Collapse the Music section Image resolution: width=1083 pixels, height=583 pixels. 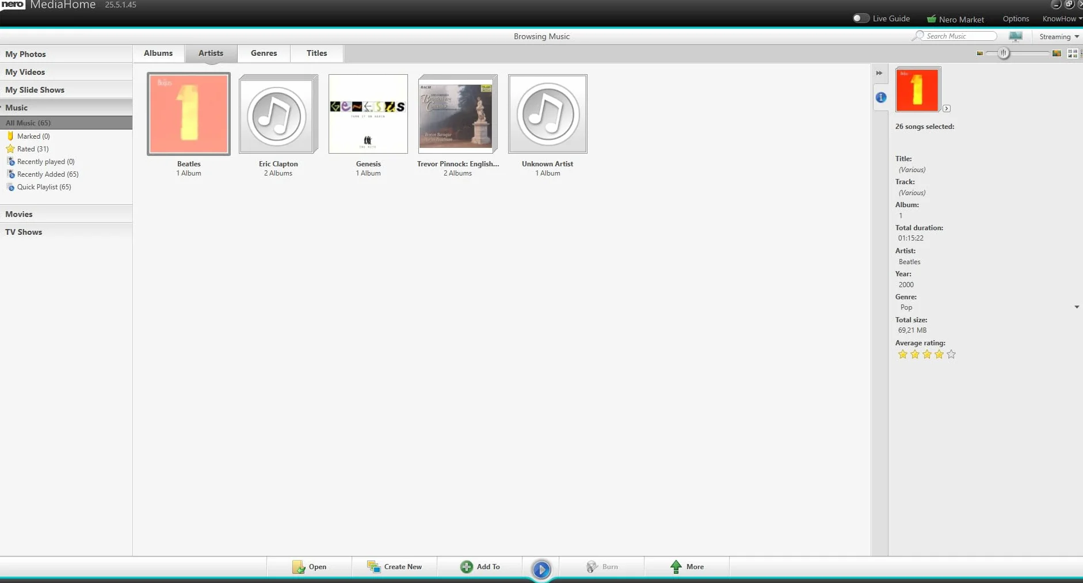tap(66, 108)
